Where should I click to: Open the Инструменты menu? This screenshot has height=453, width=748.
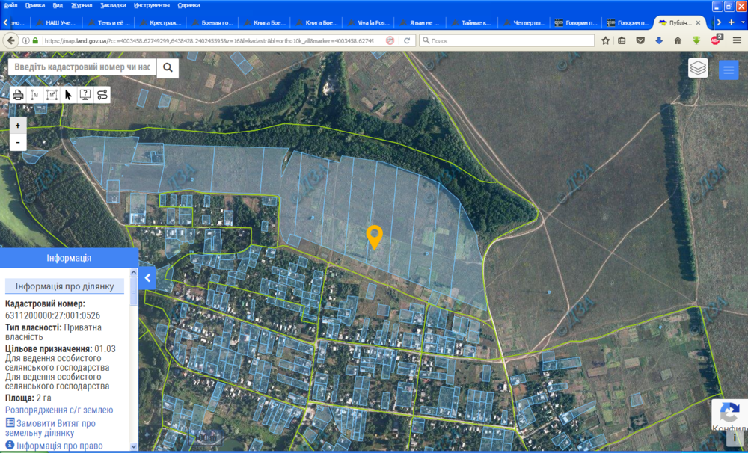(x=151, y=5)
